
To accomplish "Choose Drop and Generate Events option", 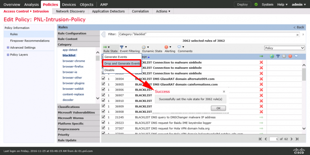I will tap(122, 63).
